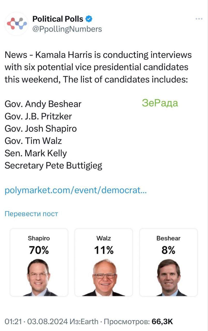The height and width of the screenshot is (331, 208).
Task: Click the Beshear 8% figure
Action: click(x=168, y=250)
